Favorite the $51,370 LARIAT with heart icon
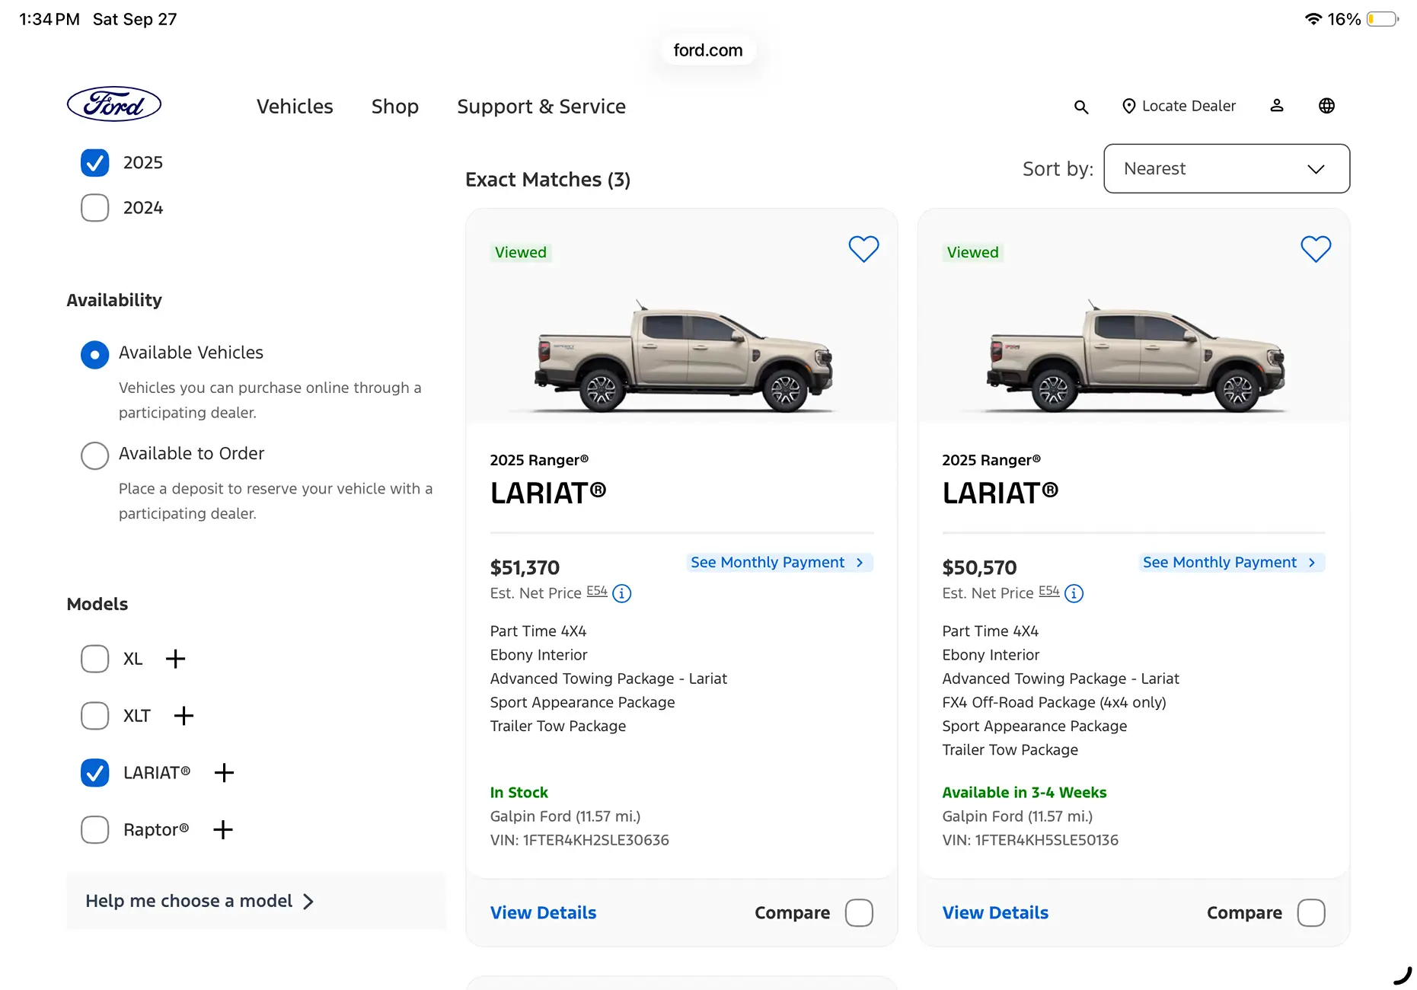 [863, 249]
